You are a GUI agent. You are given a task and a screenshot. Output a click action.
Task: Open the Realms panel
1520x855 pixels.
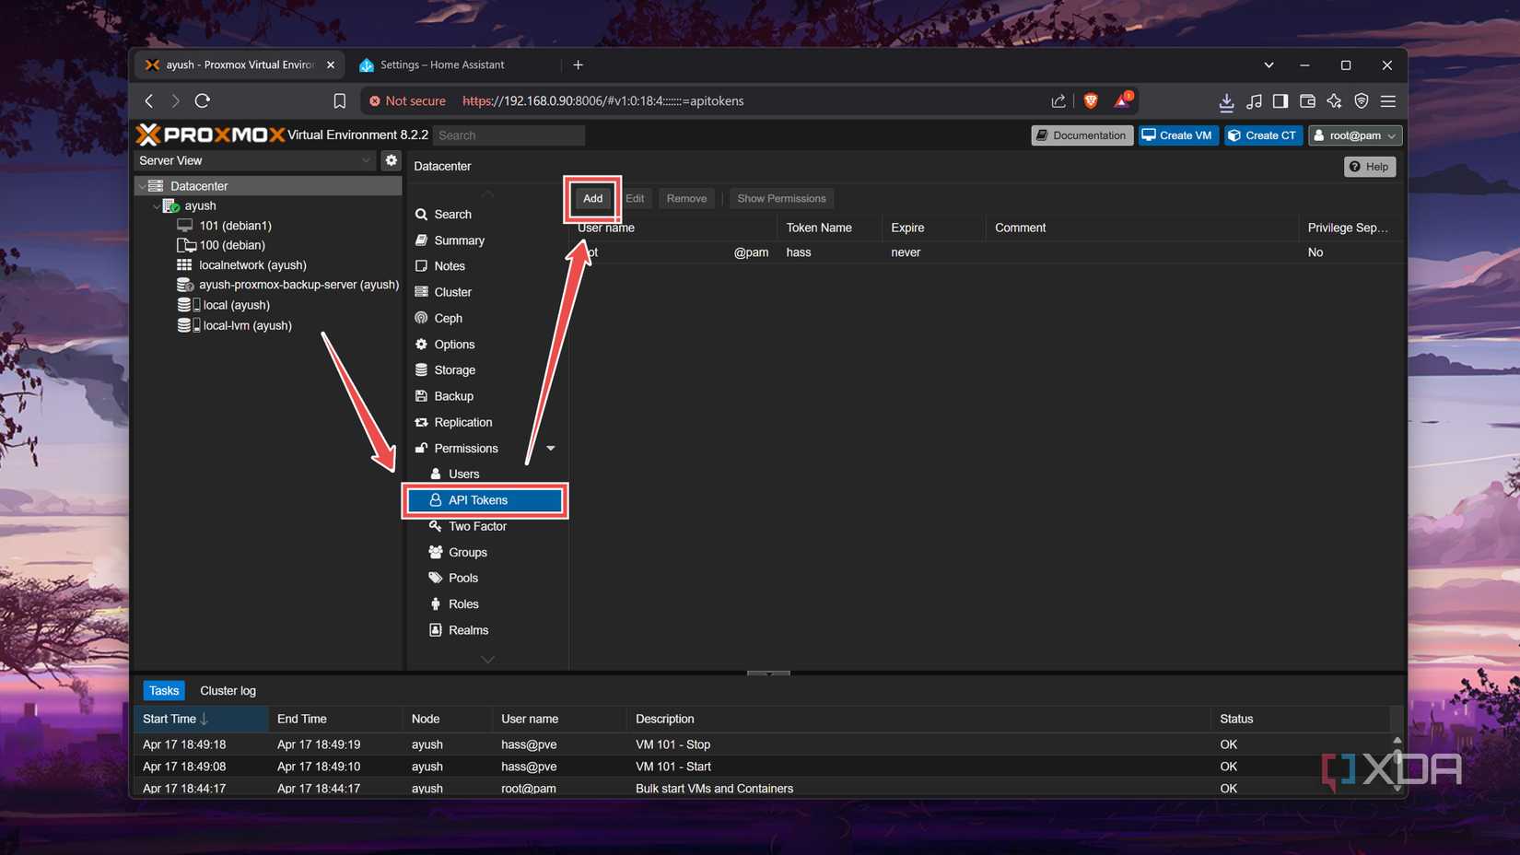click(467, 630)
